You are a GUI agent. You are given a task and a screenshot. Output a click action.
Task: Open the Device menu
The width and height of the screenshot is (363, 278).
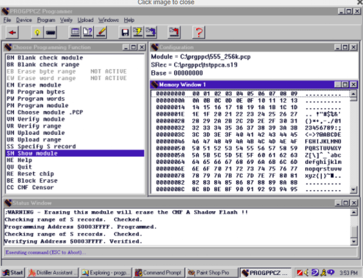tap(24, 20)
